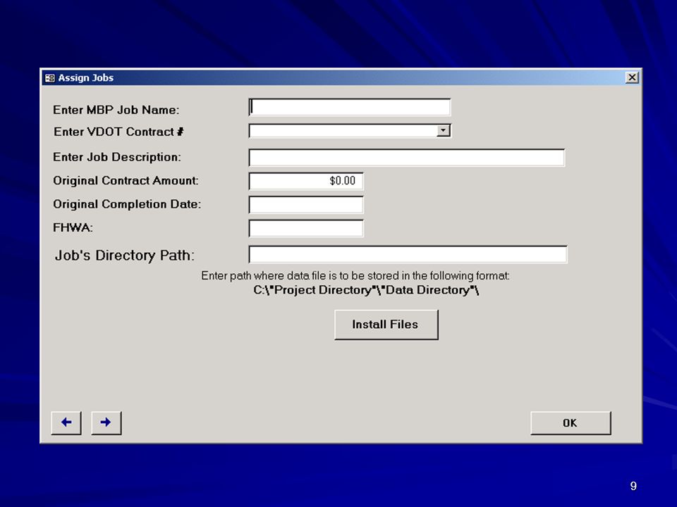Click the Assign Jobs title bar text
Screen dimensions: 677x507
coord(86,78)
